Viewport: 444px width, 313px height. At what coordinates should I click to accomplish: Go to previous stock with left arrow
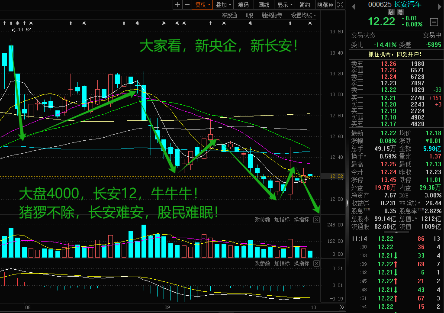point(354,7)
